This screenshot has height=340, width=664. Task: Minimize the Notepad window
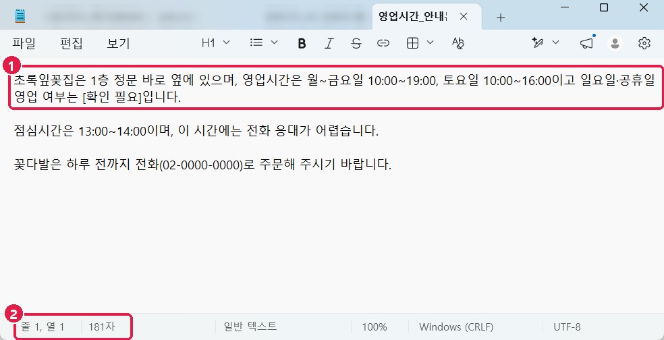tap(564, 7)
